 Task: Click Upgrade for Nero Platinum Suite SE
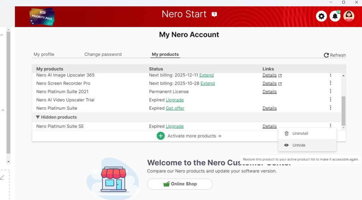coord(175,126)
